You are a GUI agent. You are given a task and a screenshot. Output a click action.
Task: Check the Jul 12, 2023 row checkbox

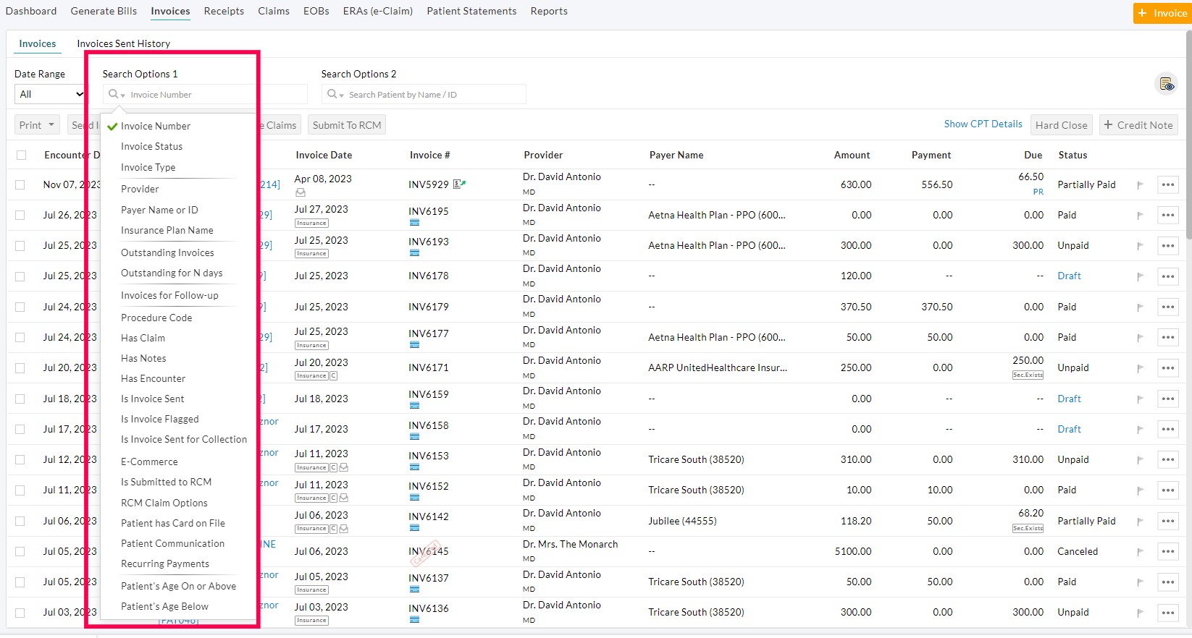[x=20, y=460]
